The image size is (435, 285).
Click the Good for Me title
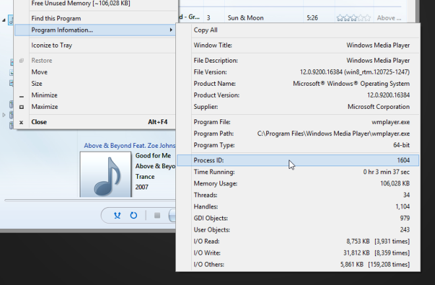tap(153, 156)
